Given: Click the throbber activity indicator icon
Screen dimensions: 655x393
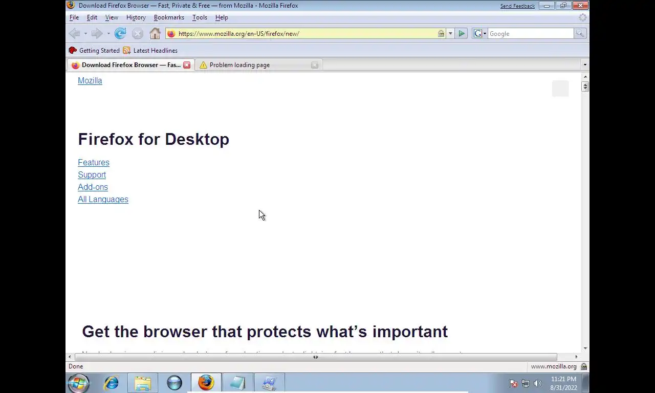Looking at the screenshot, I should [582, 17].
